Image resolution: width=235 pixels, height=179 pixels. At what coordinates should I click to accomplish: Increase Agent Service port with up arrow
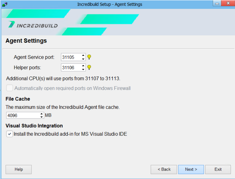83,55
